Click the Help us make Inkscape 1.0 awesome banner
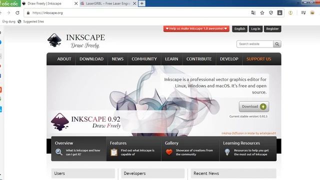The width and height of the screenshot is (320, 180). pyautogui.click(x=196, y=28)
